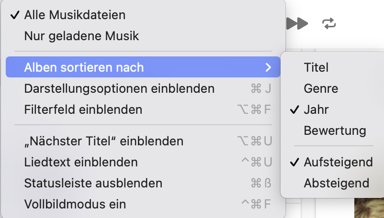384x218 pixels.
Task: Show Darstellungsoptionen from the menu
Action: (119, 88)
